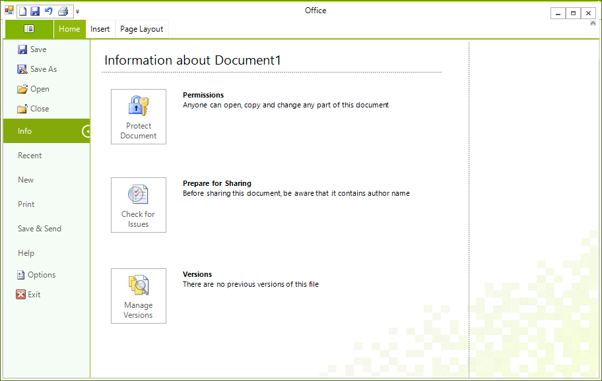602x381 pixels.
Task: Maximize the Office window
Action: (x=573, y=13)
